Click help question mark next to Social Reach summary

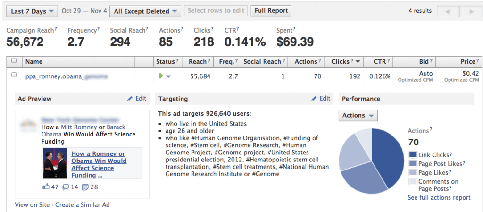147,29
